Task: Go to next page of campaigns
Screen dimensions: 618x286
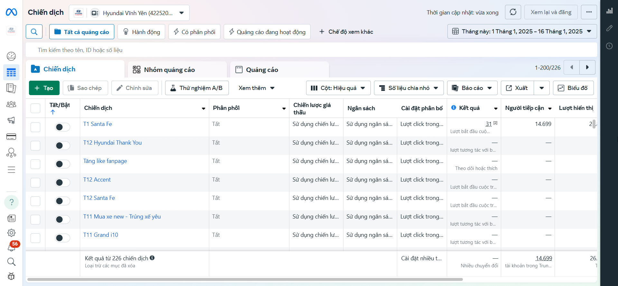Action: pos(587,67)
